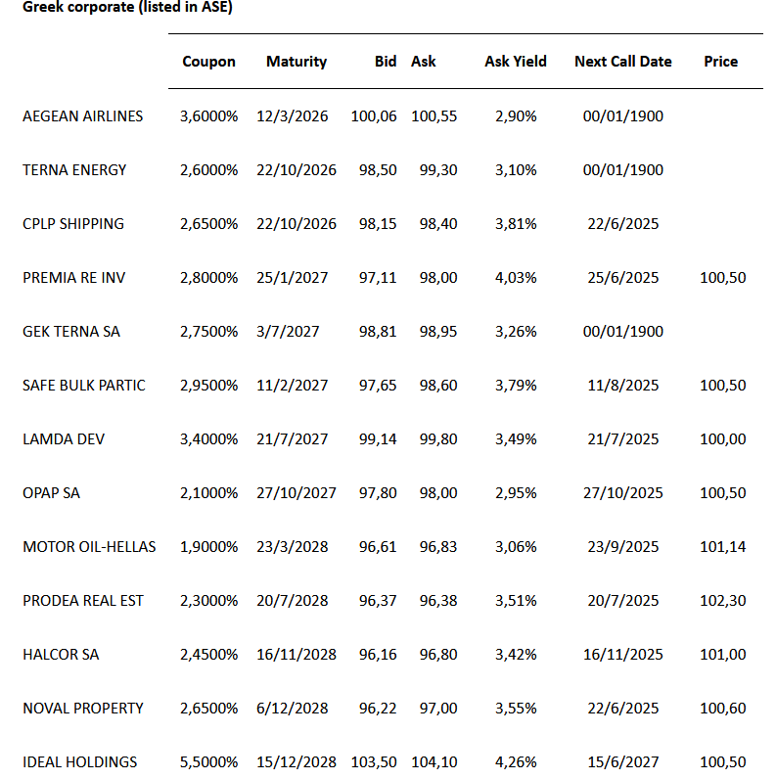Click the Maturity column header
Image resolution: width=776 pixels, height=780 pixels.
[296, 61]
